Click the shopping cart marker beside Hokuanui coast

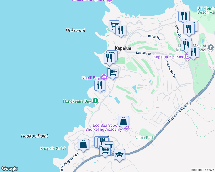pos(113,26)
